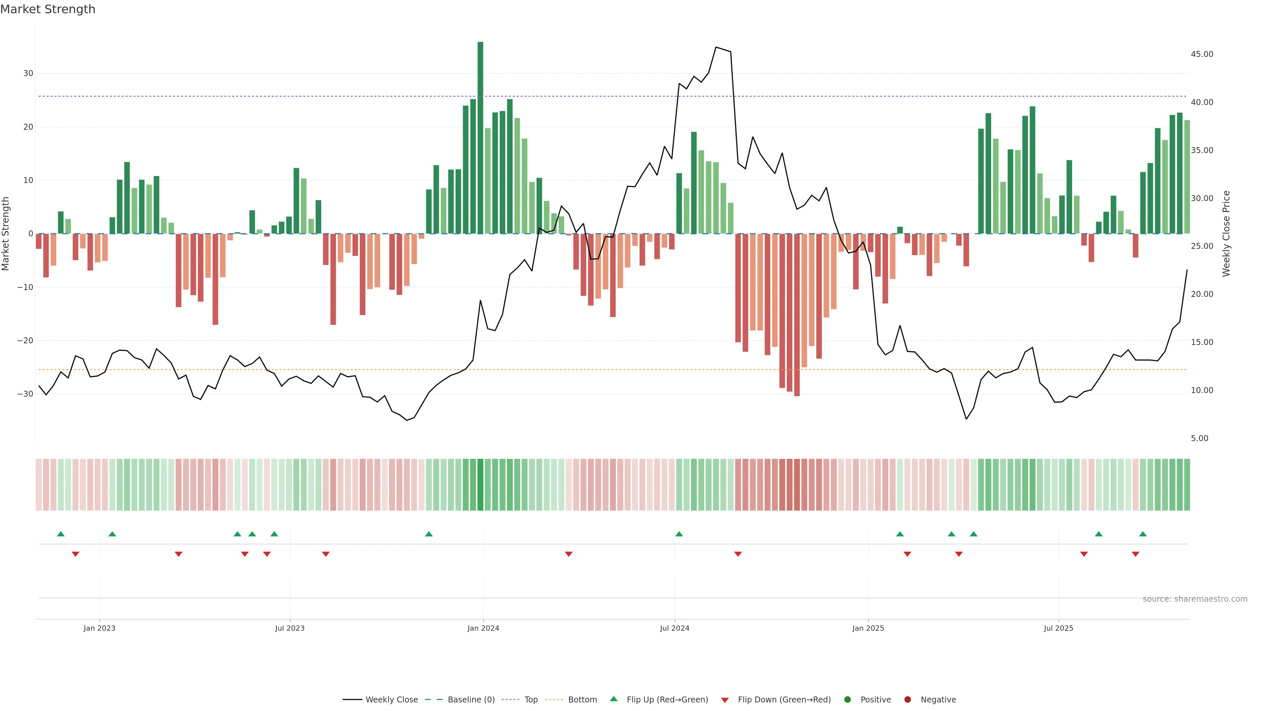The image size is (1264, 711).
Task: Click the lone Flip Down triangle between Jan and Jul 2024
Action: tap(569, 554)
